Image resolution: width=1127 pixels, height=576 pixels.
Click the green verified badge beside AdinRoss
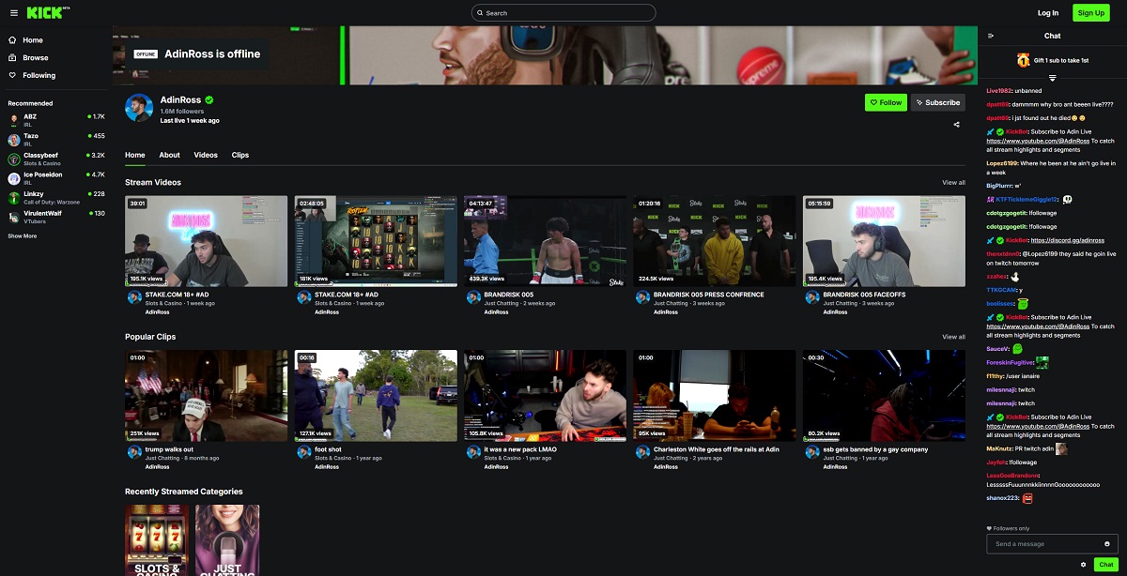[209, 99]
